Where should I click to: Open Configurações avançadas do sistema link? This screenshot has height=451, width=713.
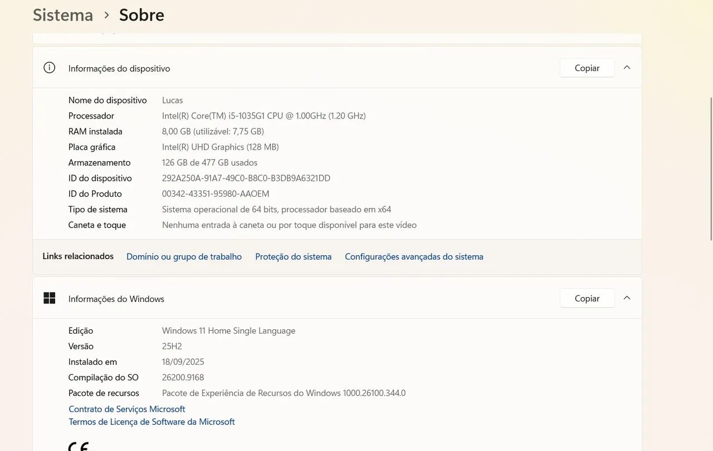pos(414,256)
